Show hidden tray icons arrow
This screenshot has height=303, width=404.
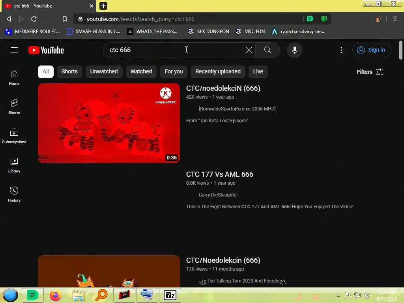[x=338, y=296]
